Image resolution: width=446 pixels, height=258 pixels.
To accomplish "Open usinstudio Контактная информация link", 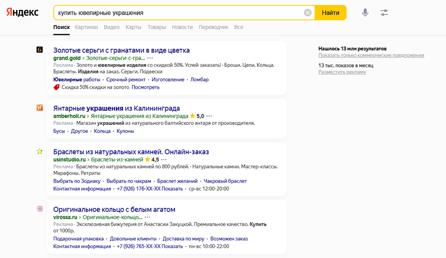I will coord(82,189).
